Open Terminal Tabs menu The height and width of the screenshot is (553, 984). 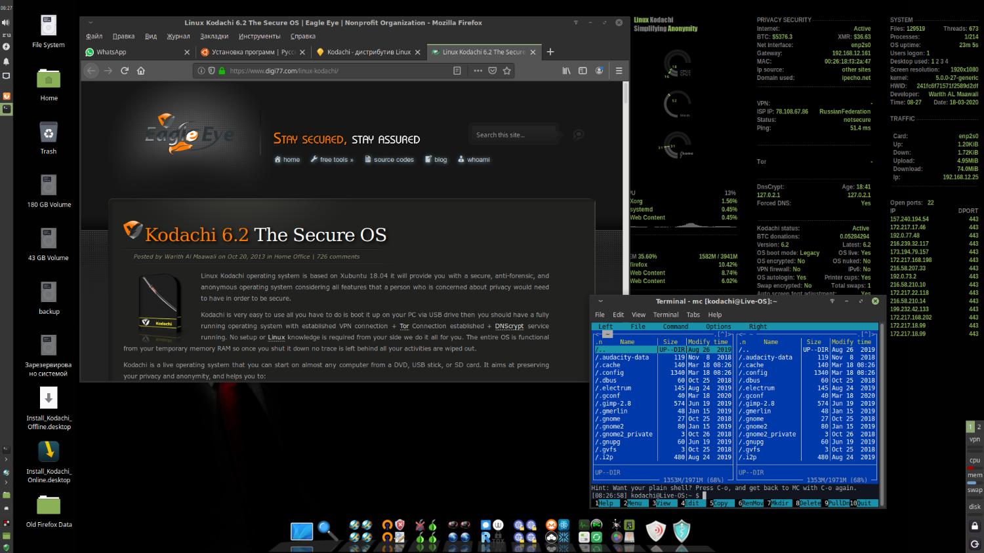coord(693,315)
